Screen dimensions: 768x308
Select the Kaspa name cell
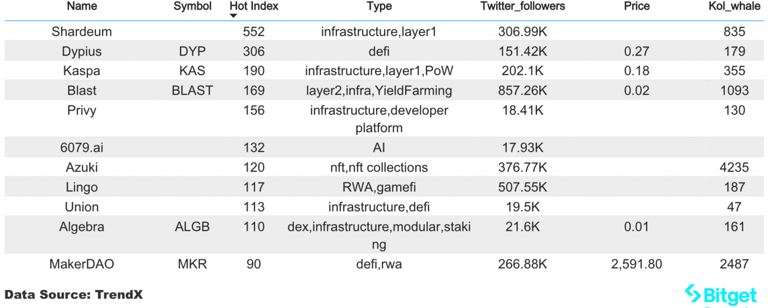click(82, 71)
